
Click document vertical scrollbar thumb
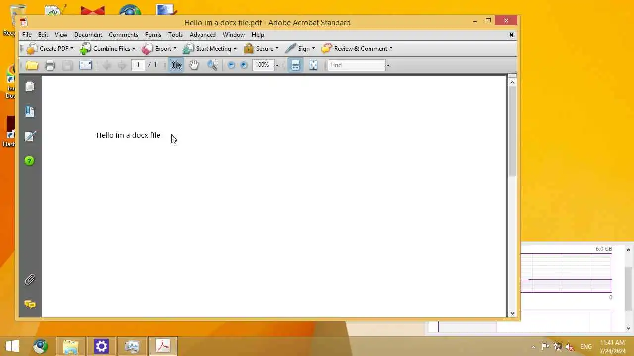[x=512, y=132]
